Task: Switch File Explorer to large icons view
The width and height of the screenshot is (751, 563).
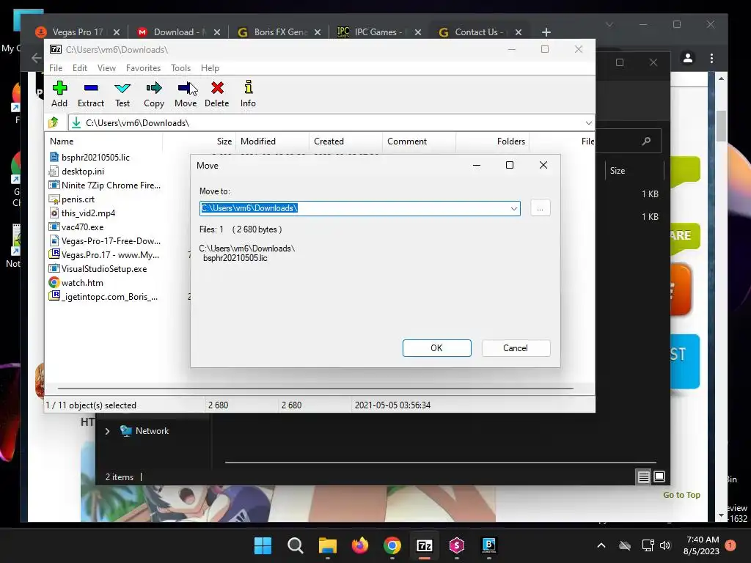Action: (659, 476)
